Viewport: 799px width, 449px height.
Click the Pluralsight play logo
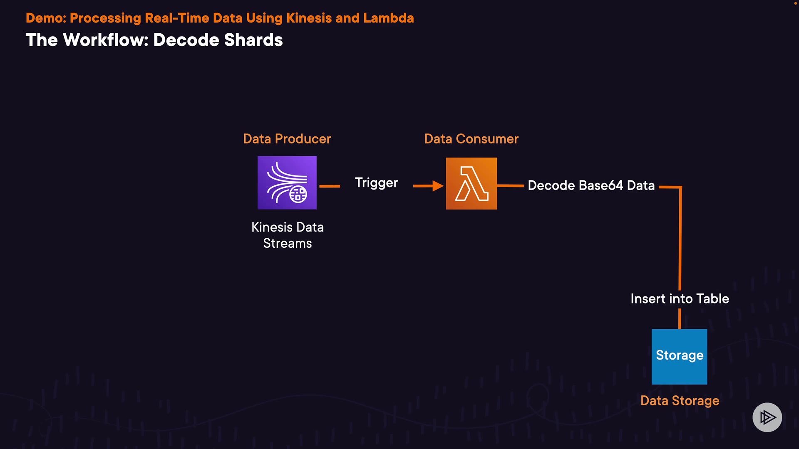click(767, 417)
